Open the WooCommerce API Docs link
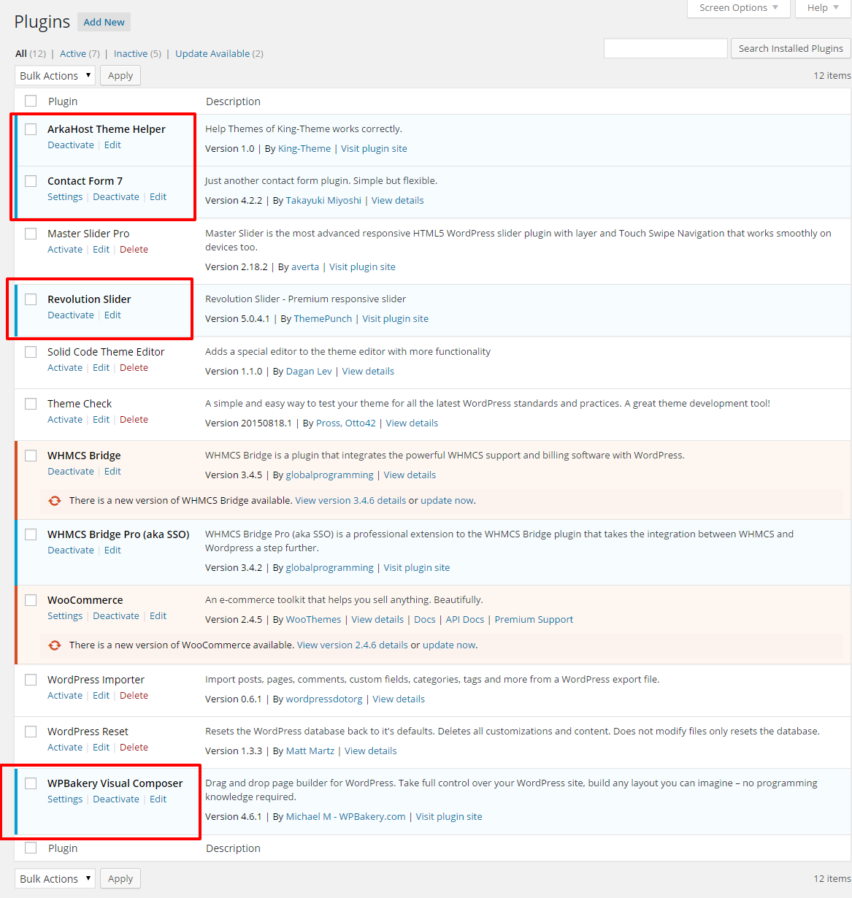 pyautogui.click(x=465, y=620)
